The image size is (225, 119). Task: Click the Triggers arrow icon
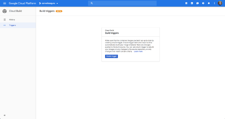(4, 25)
